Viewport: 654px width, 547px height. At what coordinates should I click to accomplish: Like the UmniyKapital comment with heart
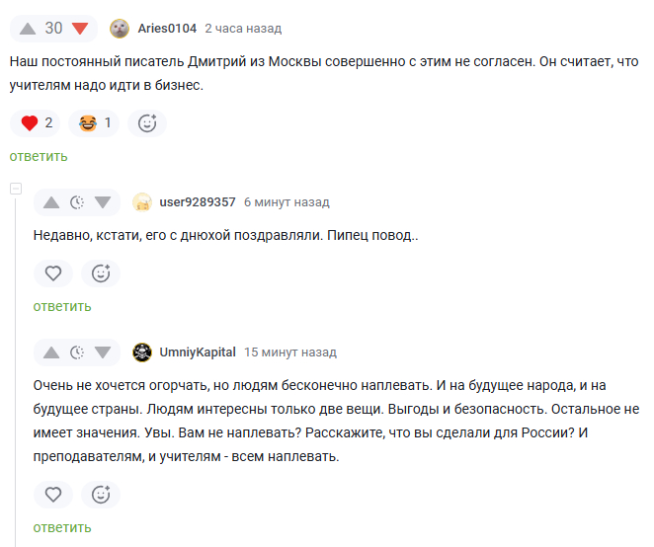[x=53, y=495]
